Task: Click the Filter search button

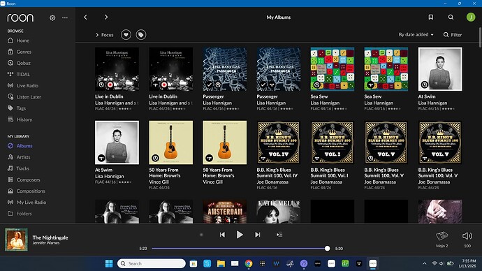Action: click(453, 35)
